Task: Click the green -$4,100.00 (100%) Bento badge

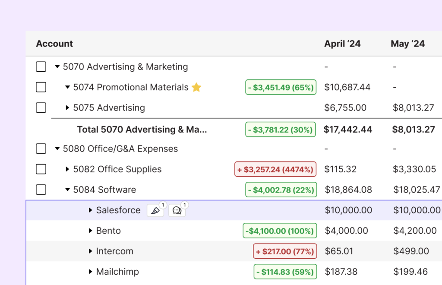Action: (280, 231)
